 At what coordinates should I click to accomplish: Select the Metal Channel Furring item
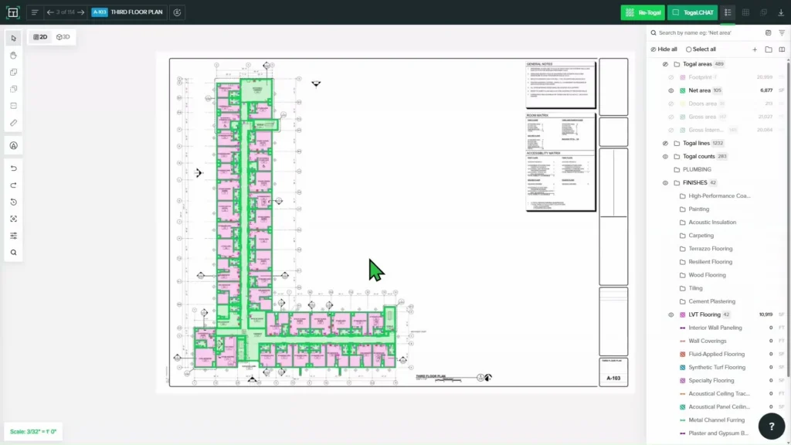[716, 420]
